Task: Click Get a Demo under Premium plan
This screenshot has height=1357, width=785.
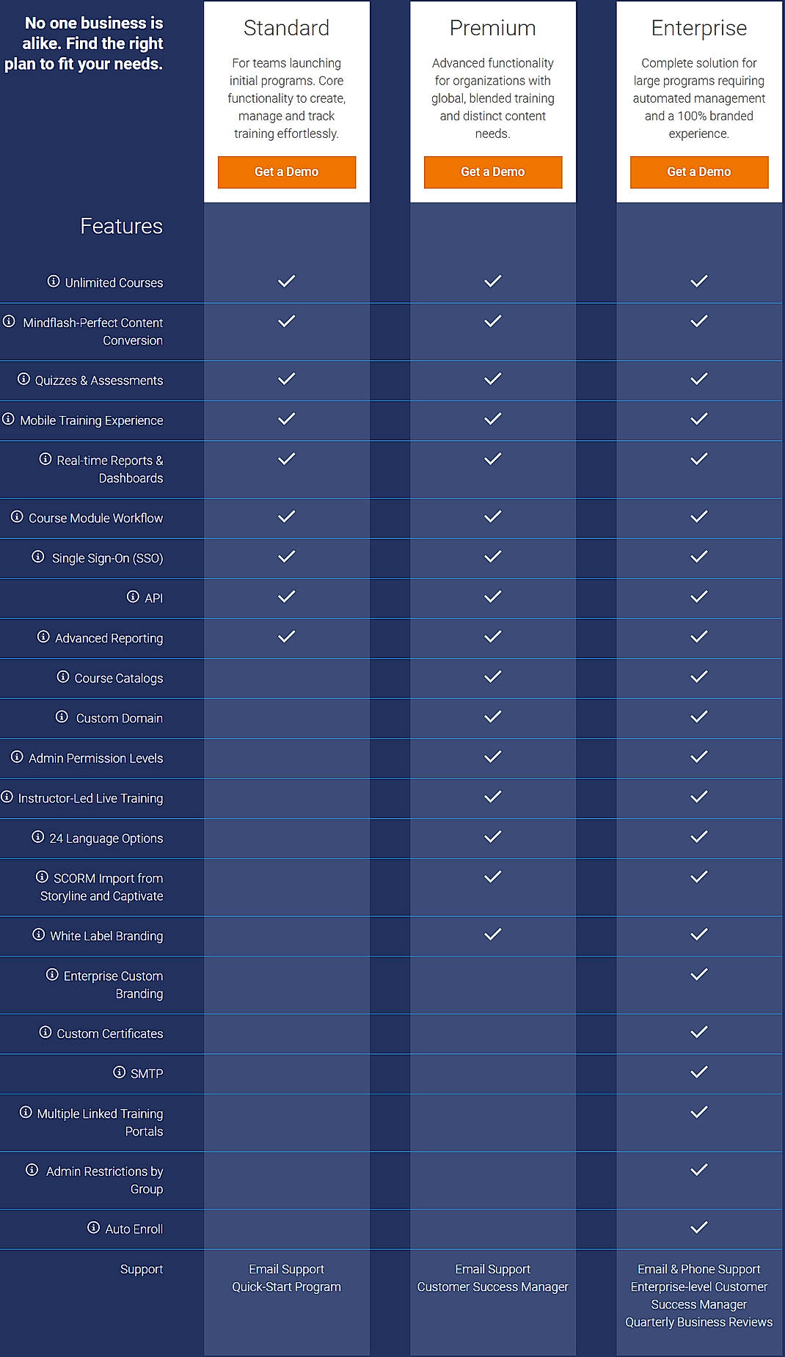Action: pos(492,172)
